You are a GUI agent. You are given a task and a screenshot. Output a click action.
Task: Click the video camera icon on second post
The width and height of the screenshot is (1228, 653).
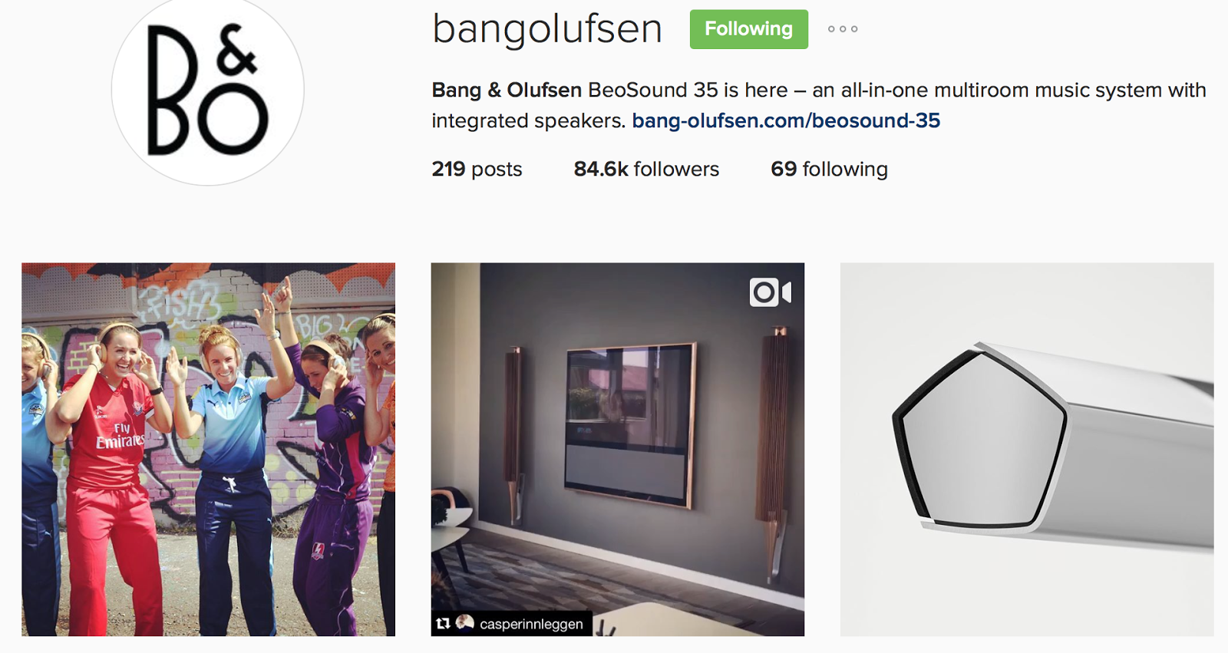point(770,292)
